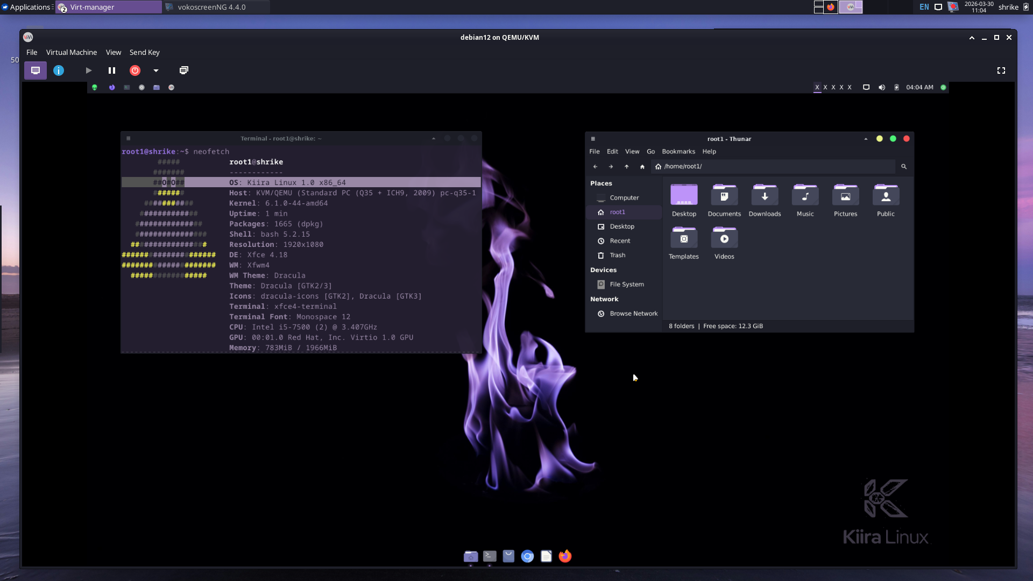Go to parent folder arrow
The image size is (1033, 581).
(x=626, y=167)
